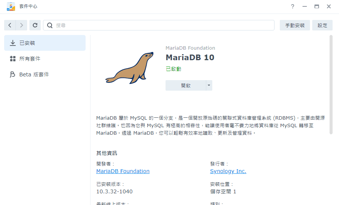Close the Package Center window
This screenshot has height=205, width=339.
click(x=329, y=6)
